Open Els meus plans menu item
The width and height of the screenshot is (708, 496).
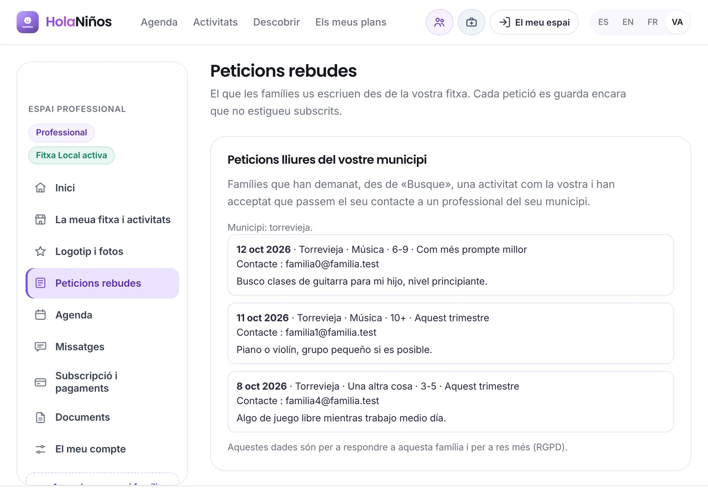(351, 22)
